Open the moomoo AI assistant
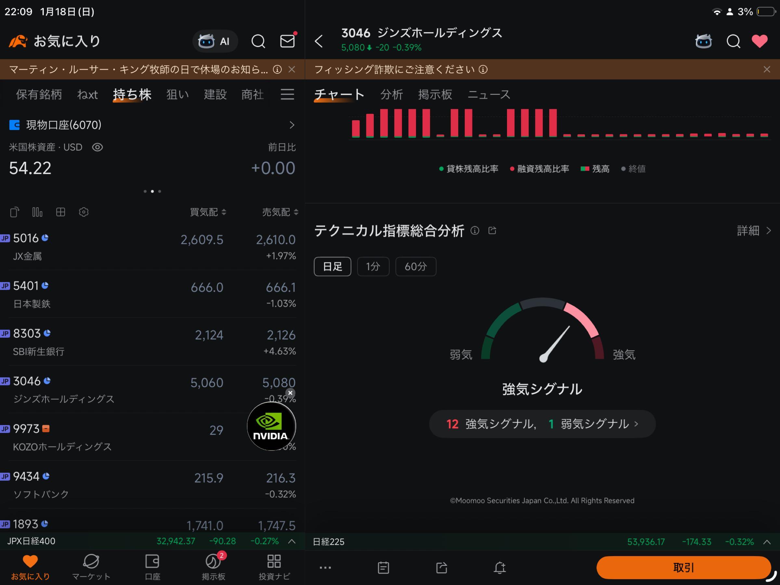The width and height of the screenshot is (780, 585). [215, 41]
